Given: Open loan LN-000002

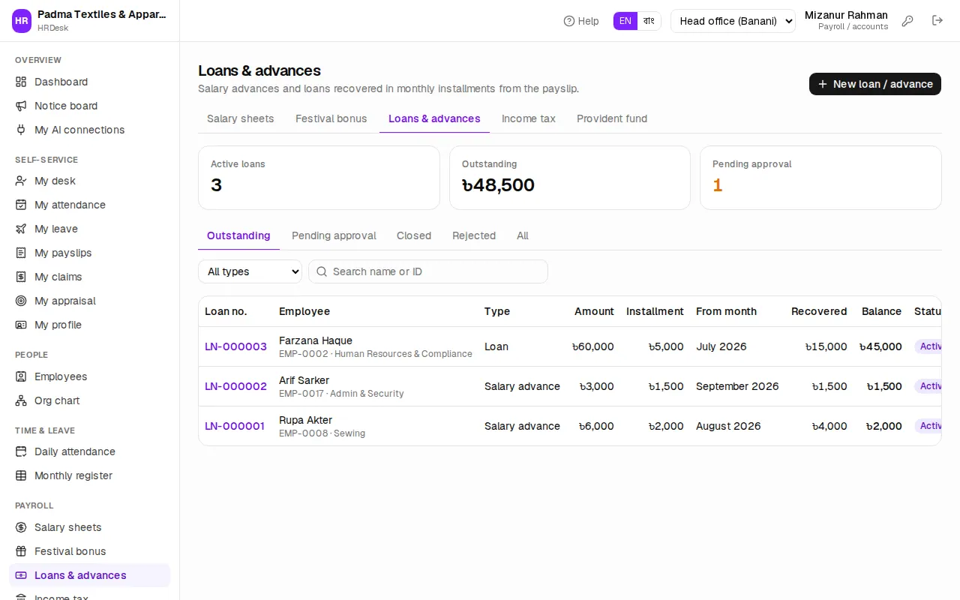Looking at the screenshot, I should pyautogui.click(x=235, y=386).
